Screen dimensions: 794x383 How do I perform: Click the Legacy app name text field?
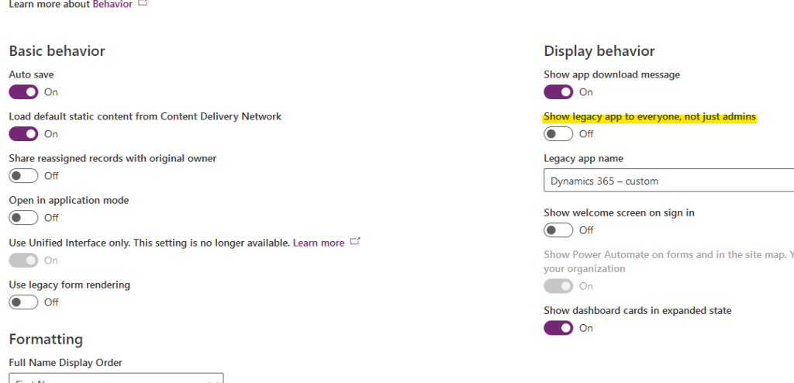pyautogui.click(x=669, y=181)
